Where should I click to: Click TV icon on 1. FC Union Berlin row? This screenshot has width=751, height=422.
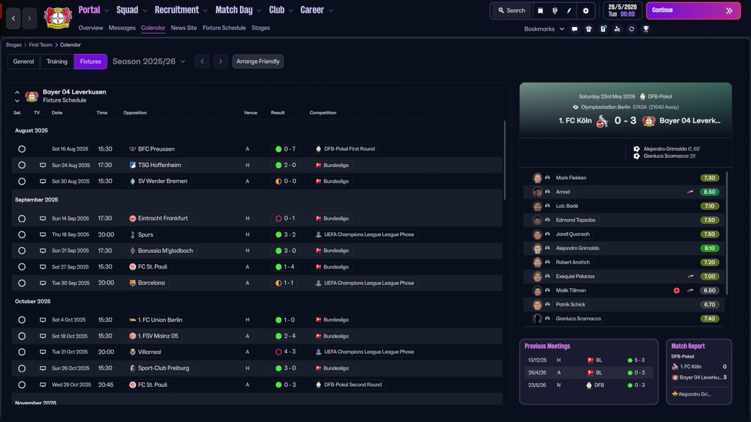point(42,320)
